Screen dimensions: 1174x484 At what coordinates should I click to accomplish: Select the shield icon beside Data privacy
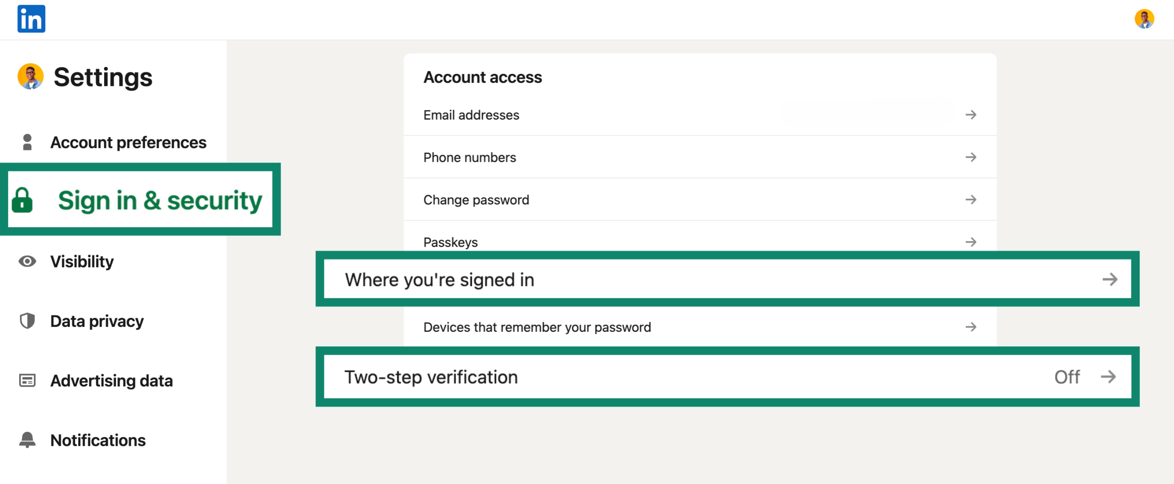pyautogui.click(x=27, y=321)
